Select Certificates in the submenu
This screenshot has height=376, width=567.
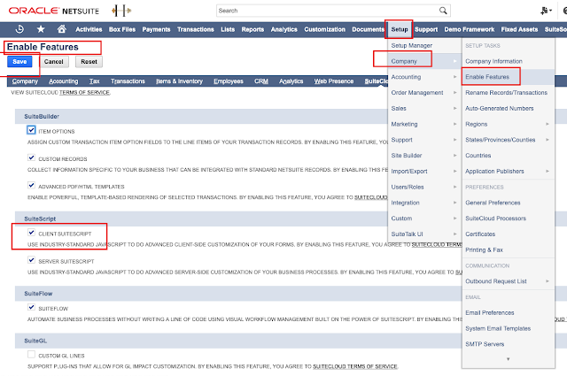tap(480, 234)
